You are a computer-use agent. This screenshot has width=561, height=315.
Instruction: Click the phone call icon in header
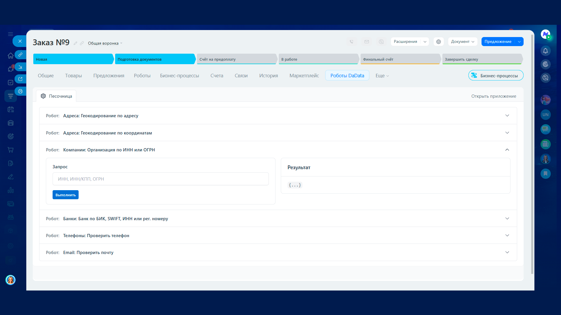(x=352, y=42)
